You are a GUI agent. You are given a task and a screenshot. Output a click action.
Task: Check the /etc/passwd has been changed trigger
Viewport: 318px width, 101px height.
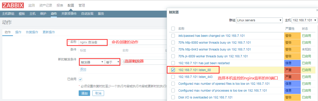click(x=173, y=36)
